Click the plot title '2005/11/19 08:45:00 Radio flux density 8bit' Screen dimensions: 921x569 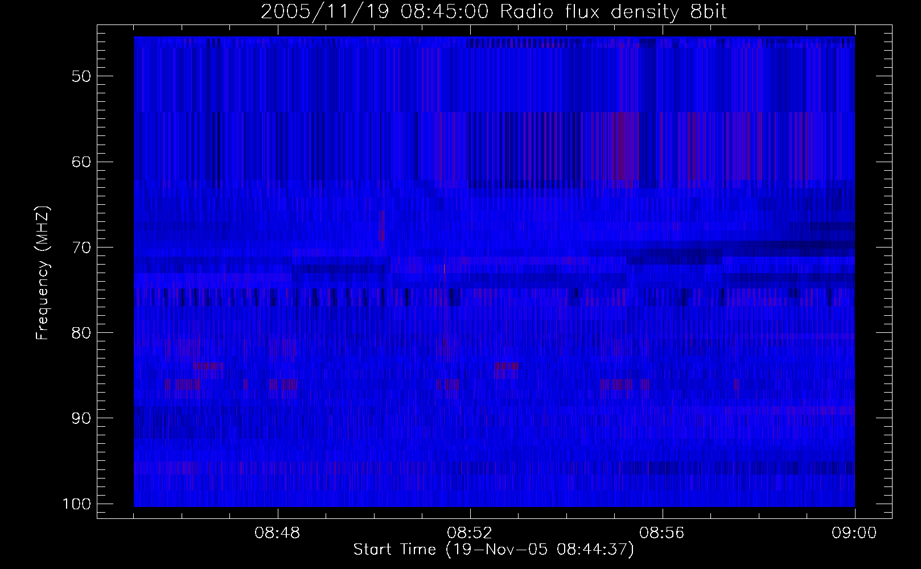494,12
